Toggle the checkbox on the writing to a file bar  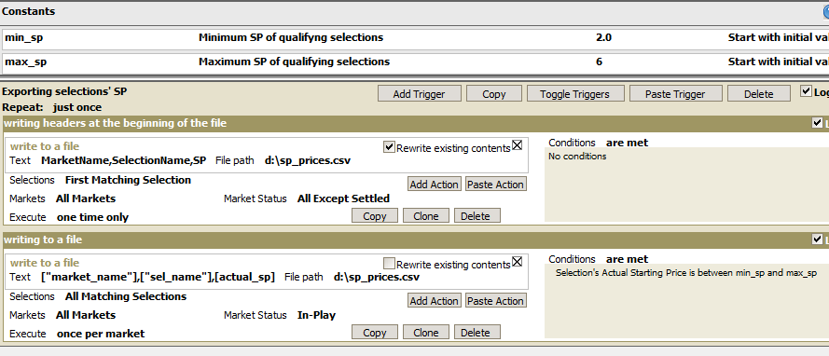817,240
